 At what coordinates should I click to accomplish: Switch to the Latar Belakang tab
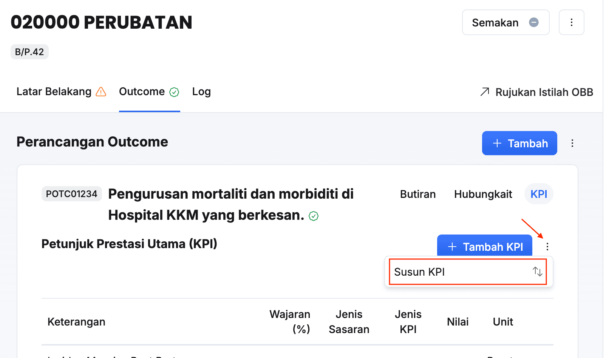coord(54,92)
